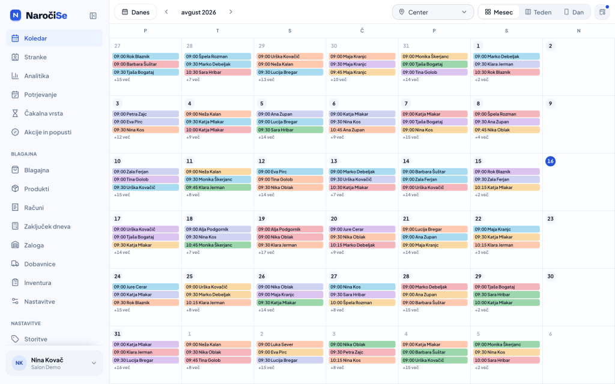
Task: Go to previous month
Action: point(166,12)
